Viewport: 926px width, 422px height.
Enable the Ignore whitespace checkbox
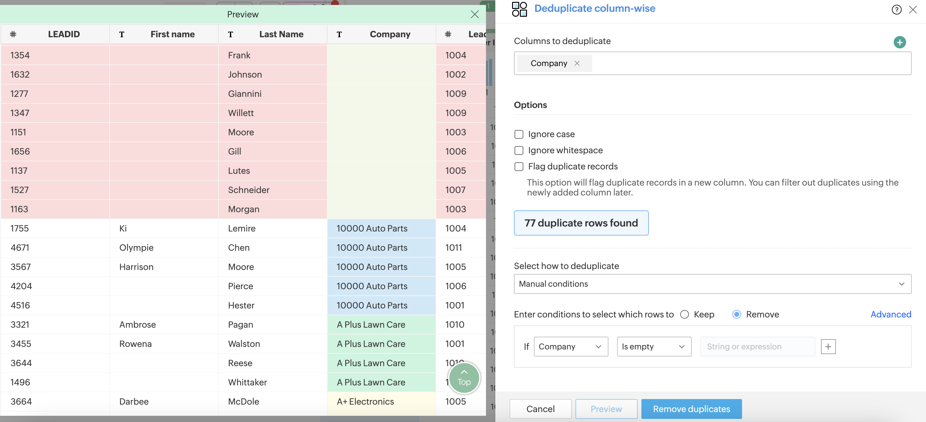(519, 150)
